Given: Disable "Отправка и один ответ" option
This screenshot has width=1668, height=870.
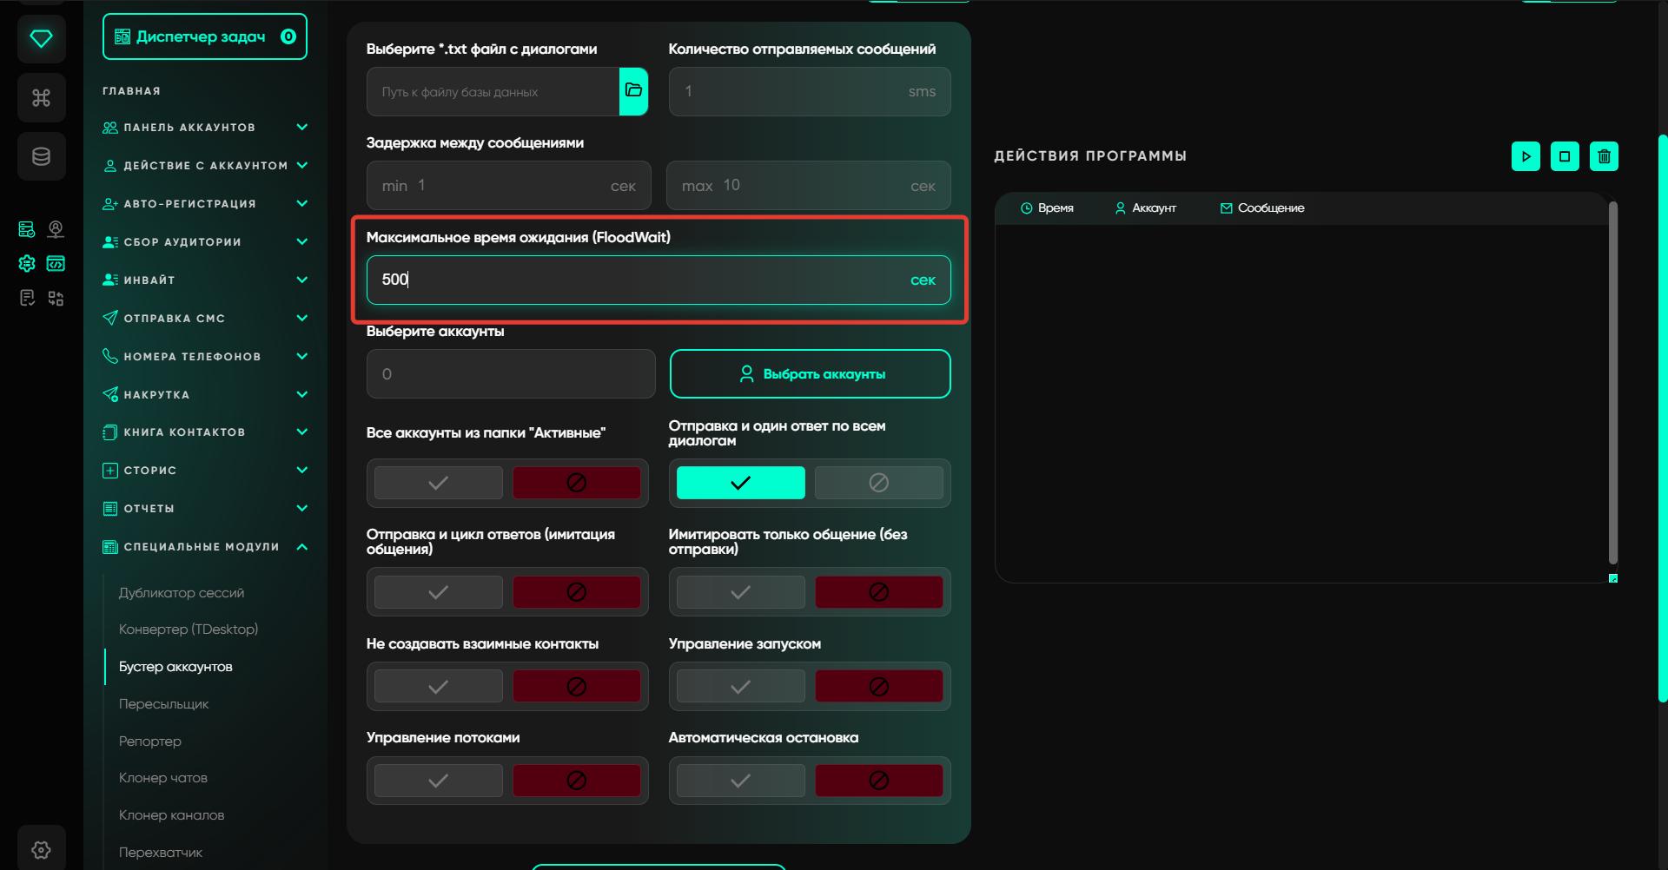Looking at the screenshot, I should pyautogui.click(x=878, y=483).
